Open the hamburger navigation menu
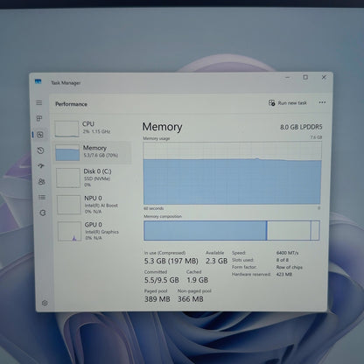Screen dimensions: 364x364 click(x=39, y=102)
